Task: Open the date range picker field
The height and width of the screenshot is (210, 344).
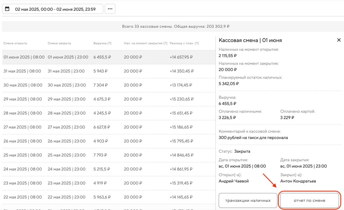Action: click(x=55, y=9)
